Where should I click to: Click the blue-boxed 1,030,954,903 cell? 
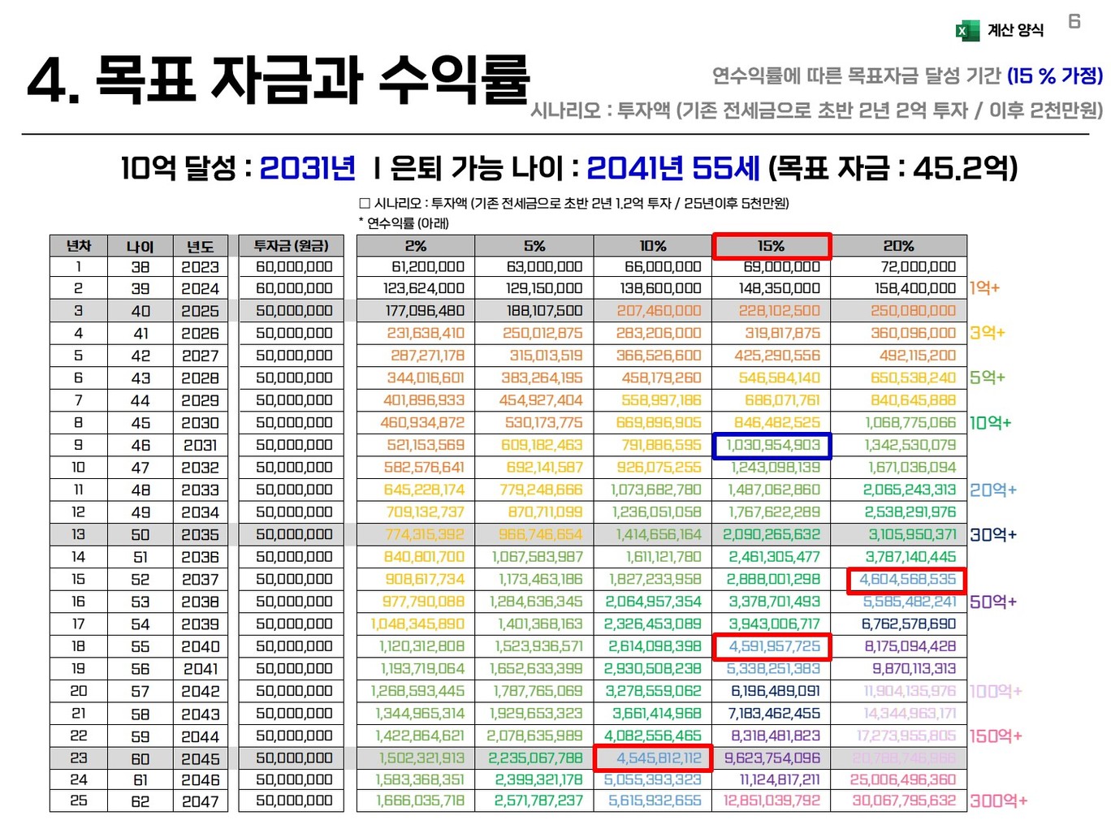[x=772, y=446]
